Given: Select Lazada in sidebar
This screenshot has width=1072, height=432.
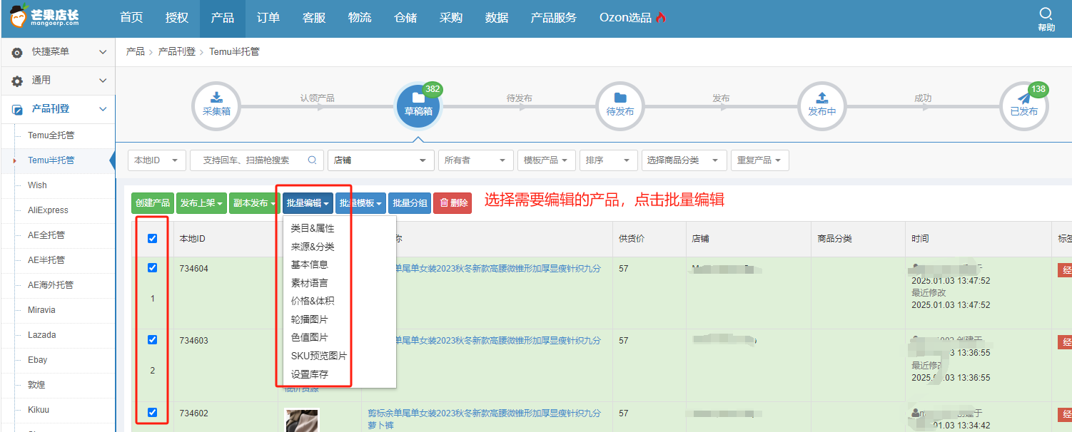Looking at the screenshot, I should point(42,335).
